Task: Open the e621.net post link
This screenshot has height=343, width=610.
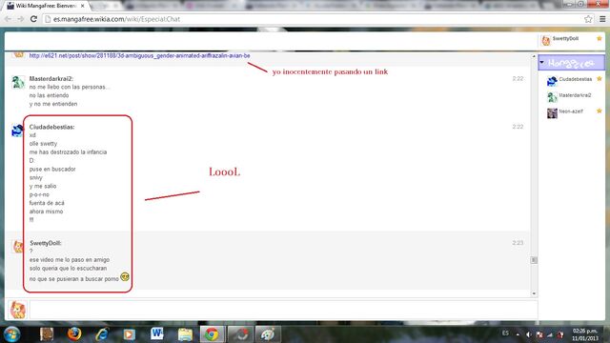Action: click(x=140, y=55)
